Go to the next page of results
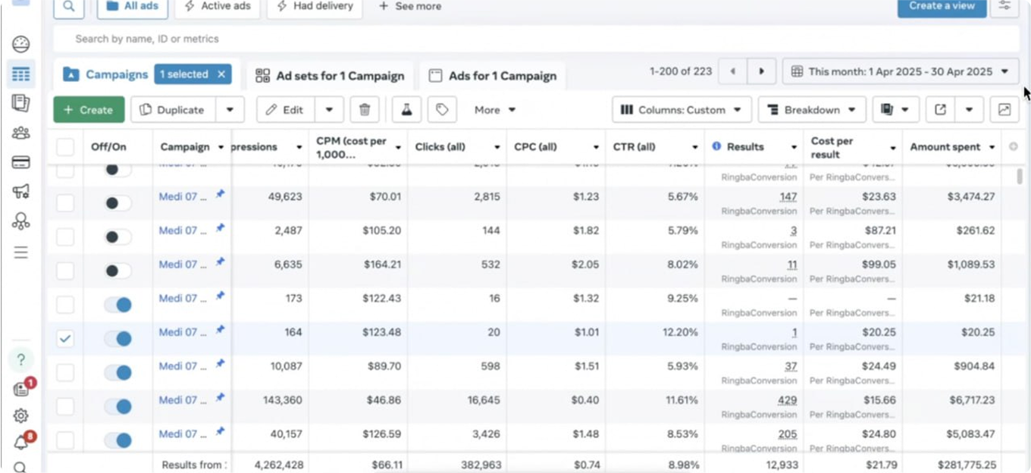The image size is (1031, 473). pyautogui.click(x=761, y=71)
